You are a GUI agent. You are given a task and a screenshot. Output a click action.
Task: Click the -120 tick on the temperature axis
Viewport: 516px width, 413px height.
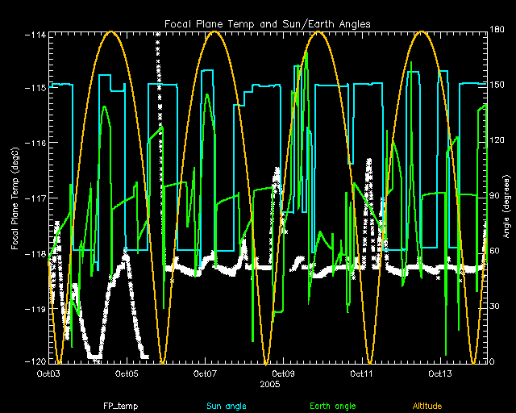33,362
